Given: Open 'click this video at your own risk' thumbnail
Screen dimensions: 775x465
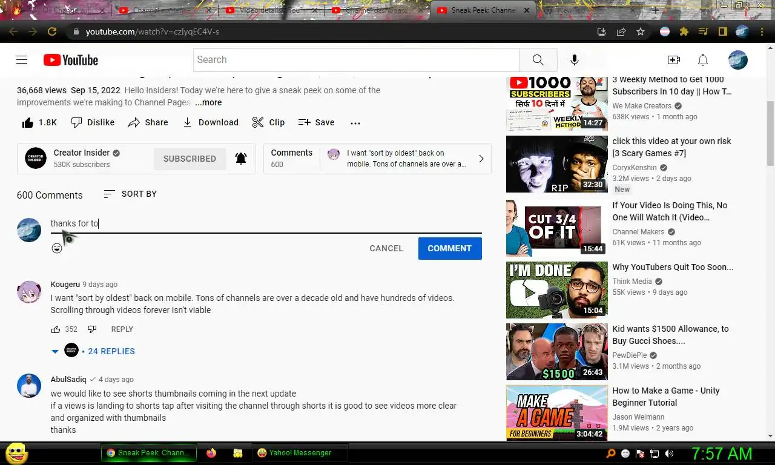Looking at the screenshot, I should click(x=557, y=164).
